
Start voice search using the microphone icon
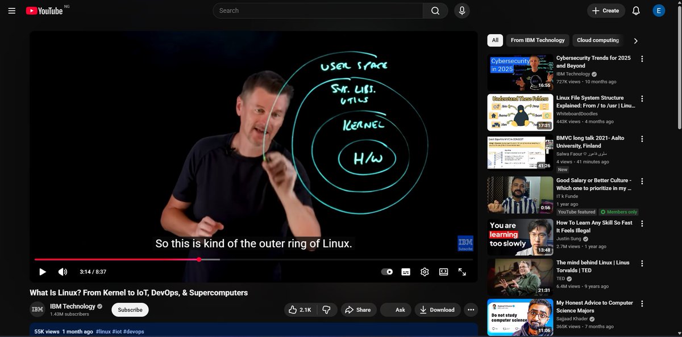(461, 10)
